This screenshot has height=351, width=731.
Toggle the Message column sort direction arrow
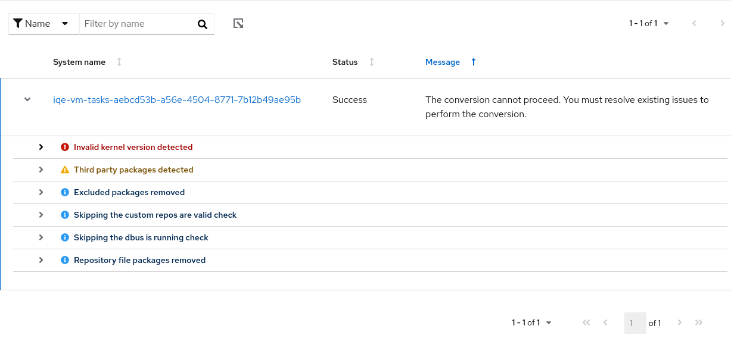click(472, 61)
